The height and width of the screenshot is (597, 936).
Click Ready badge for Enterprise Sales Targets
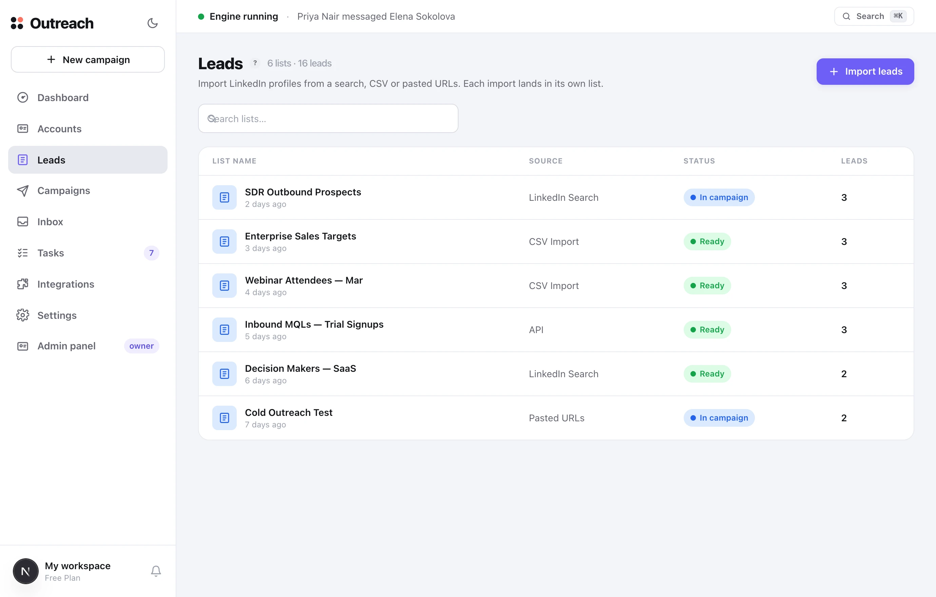tap(707, 242)
